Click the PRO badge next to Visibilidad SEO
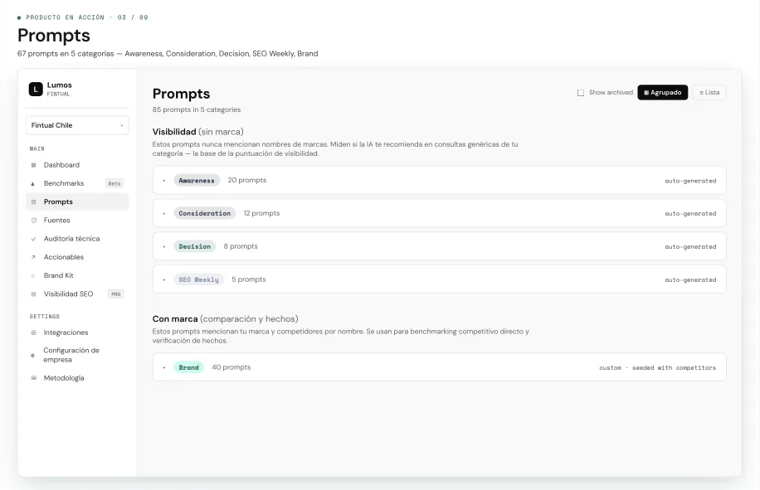 pyautogui.click(x=116, y=294)
